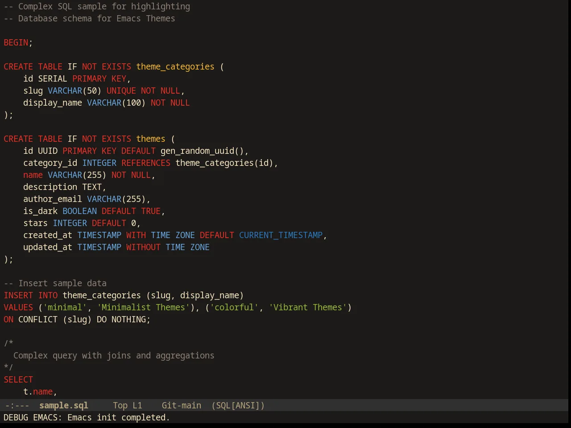Click gen_random_uuid() function call

202,151
